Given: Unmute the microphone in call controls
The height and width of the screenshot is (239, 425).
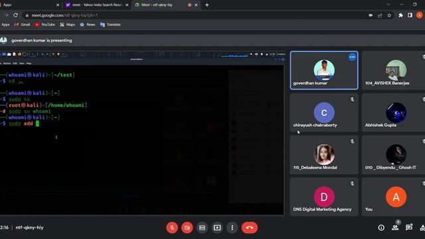Looking at the screenshot, I should coord(172,228).
